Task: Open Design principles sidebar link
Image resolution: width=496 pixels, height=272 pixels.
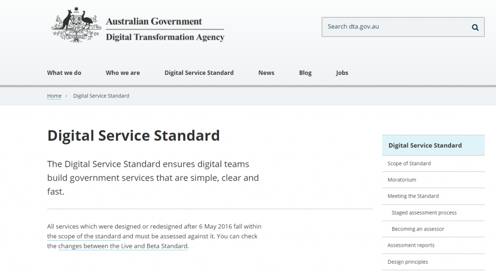Action: [434, 262]
